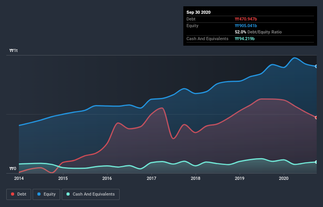323x207 pixels.
Task: Click the Equity line endpoint marker
Action: pos(316,67)
